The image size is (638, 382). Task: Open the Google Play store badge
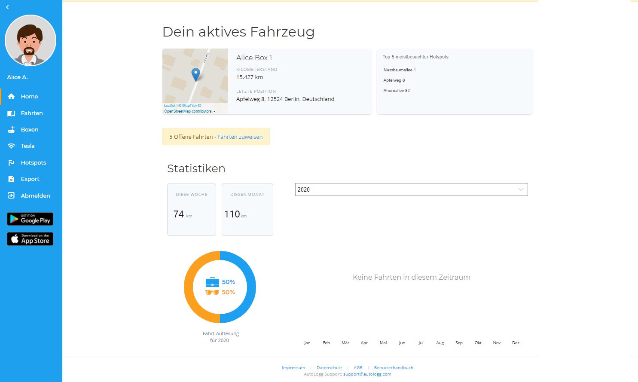click(30, 219)
